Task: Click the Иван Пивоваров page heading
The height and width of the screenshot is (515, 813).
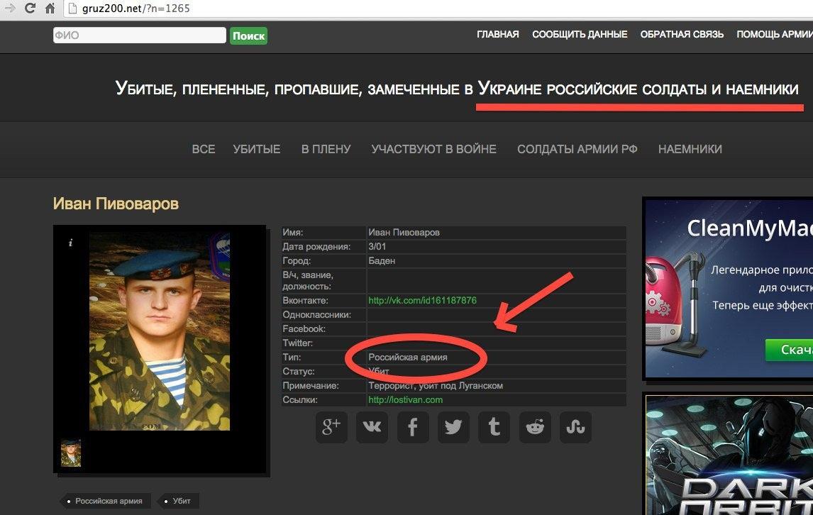Action: pos(116,204)
